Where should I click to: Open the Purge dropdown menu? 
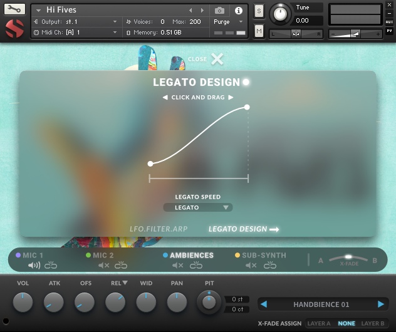pos(241,22)
